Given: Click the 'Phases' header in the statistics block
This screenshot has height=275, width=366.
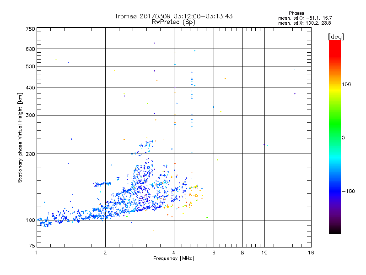Looking at the screenshot, I should coord(296,13).
